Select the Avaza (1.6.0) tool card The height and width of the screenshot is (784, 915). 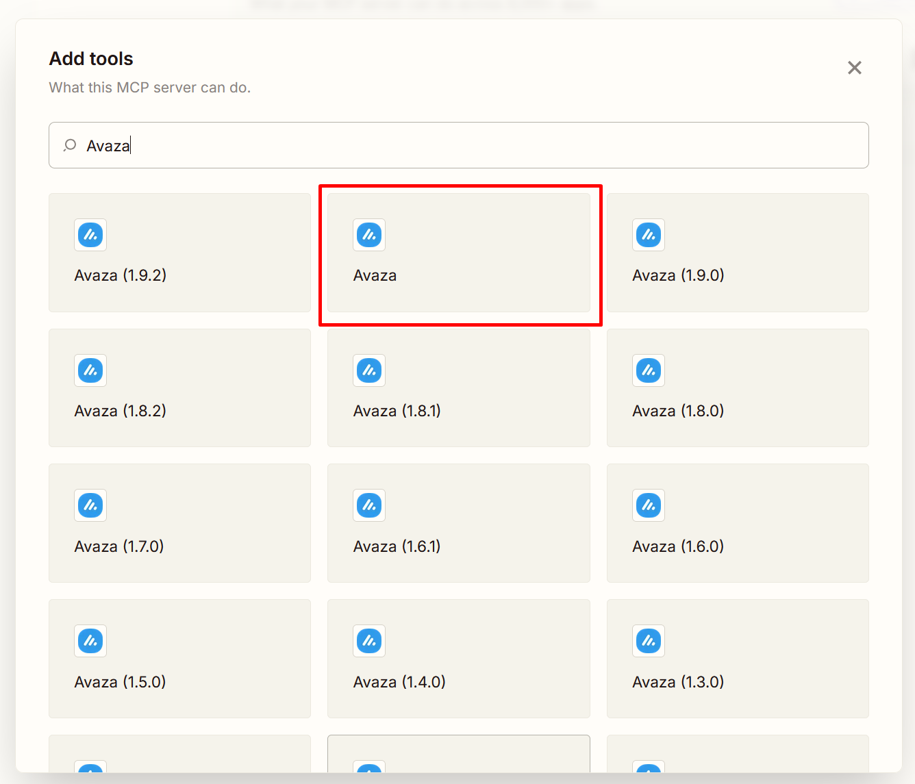pyautogui.click(x=737, y=523)
